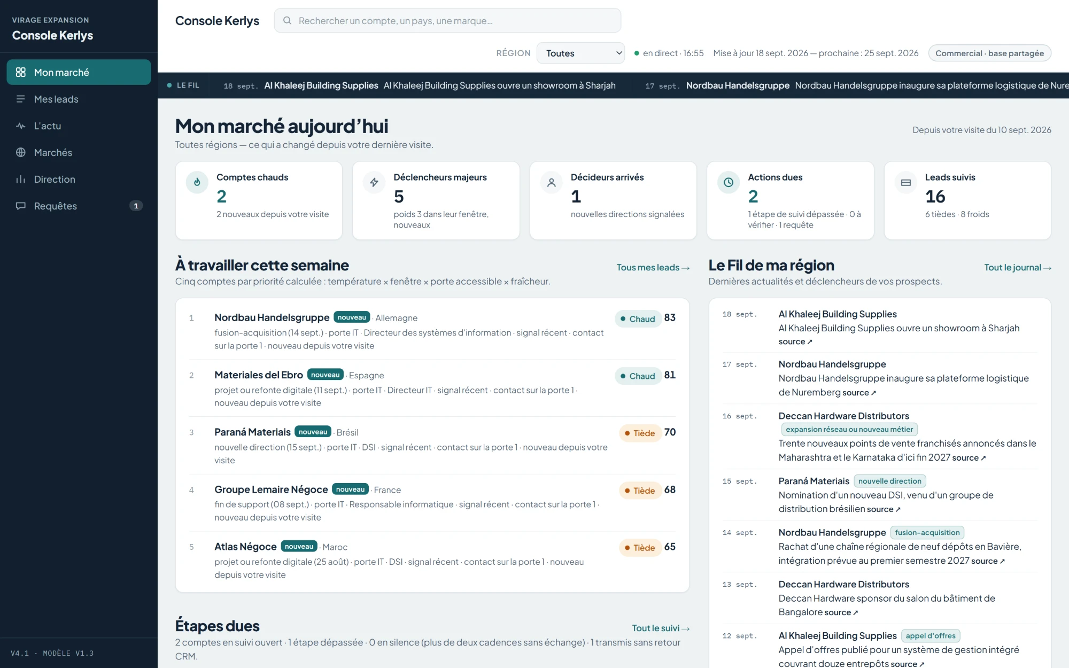Open the Marchés sidebar section
The image size is (1069, 668).
coord(79,152)
